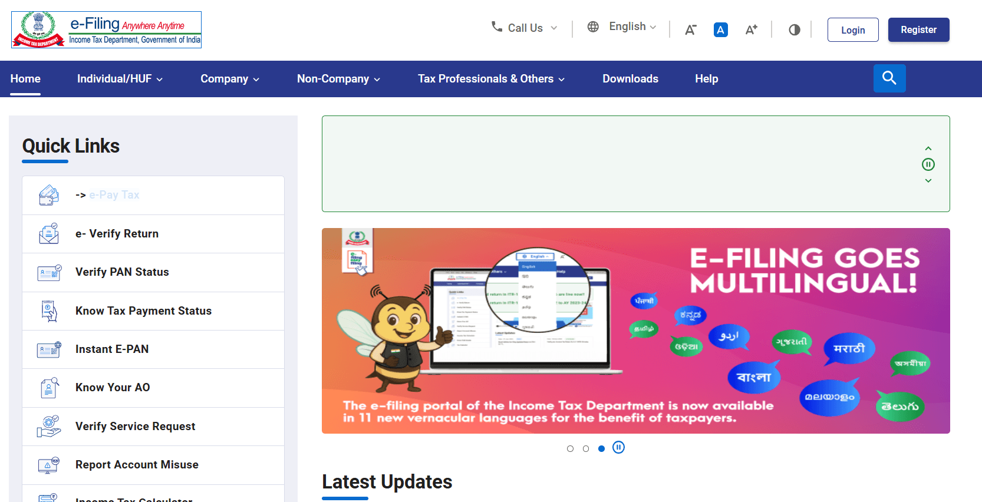982x502 pixels.
Task: Open the Verify PAN Status link
Action: coord(122,272)
